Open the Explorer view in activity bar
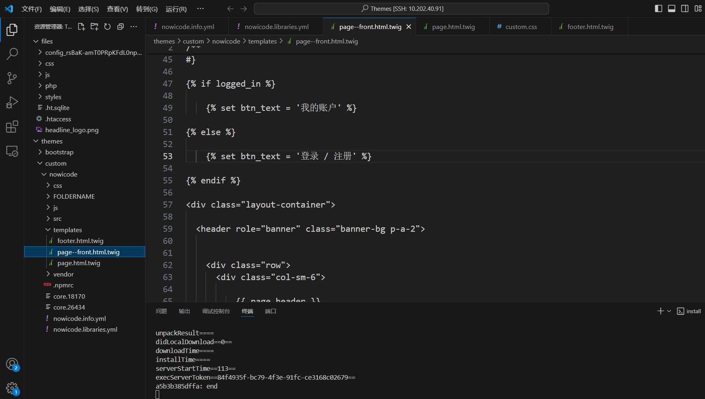Screen dimensions: 705x399 (12, 29)
